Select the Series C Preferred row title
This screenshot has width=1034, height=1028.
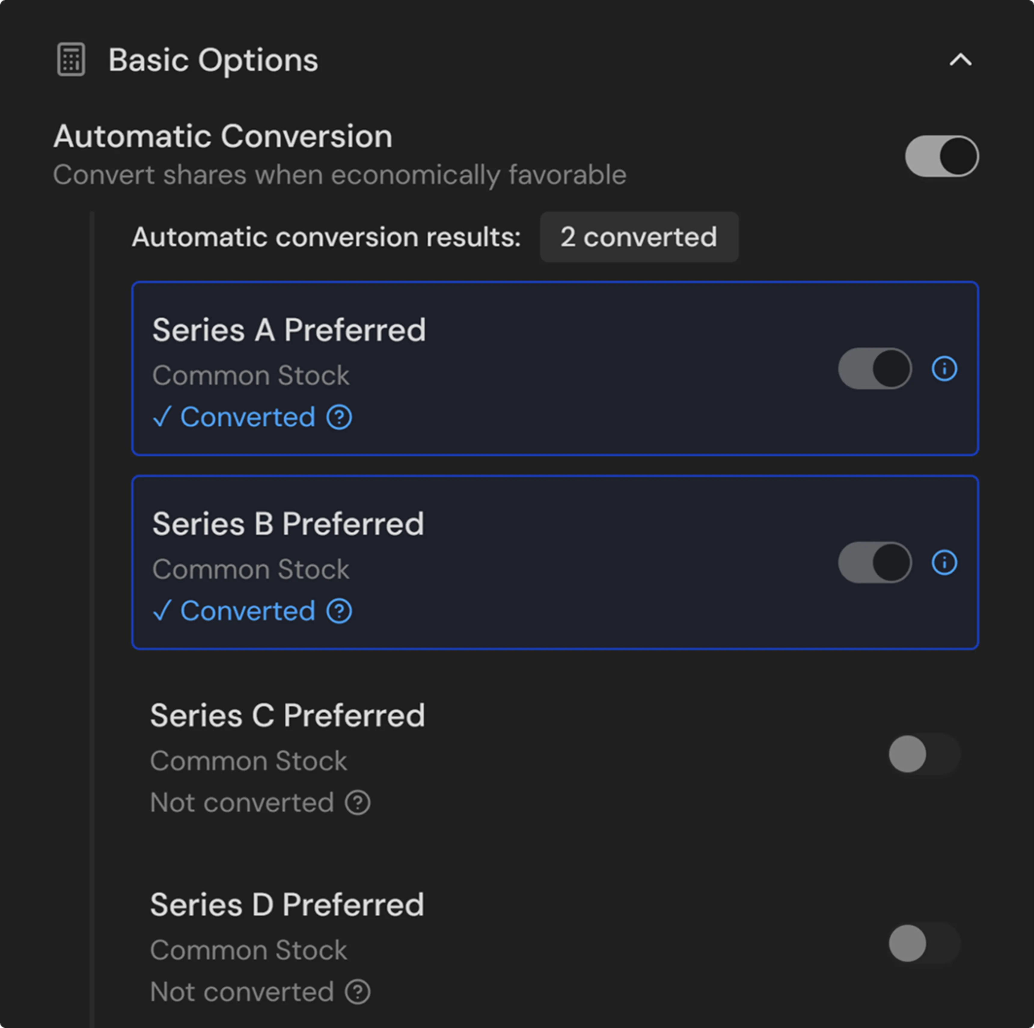point(287,715)
